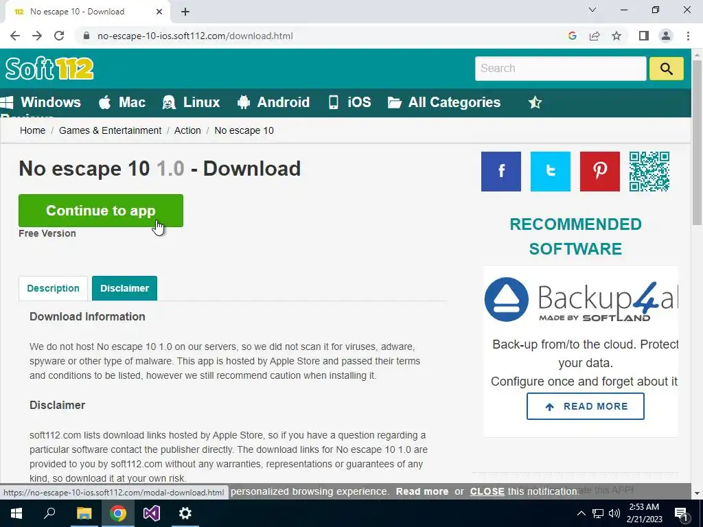Open the notification center

682,513
